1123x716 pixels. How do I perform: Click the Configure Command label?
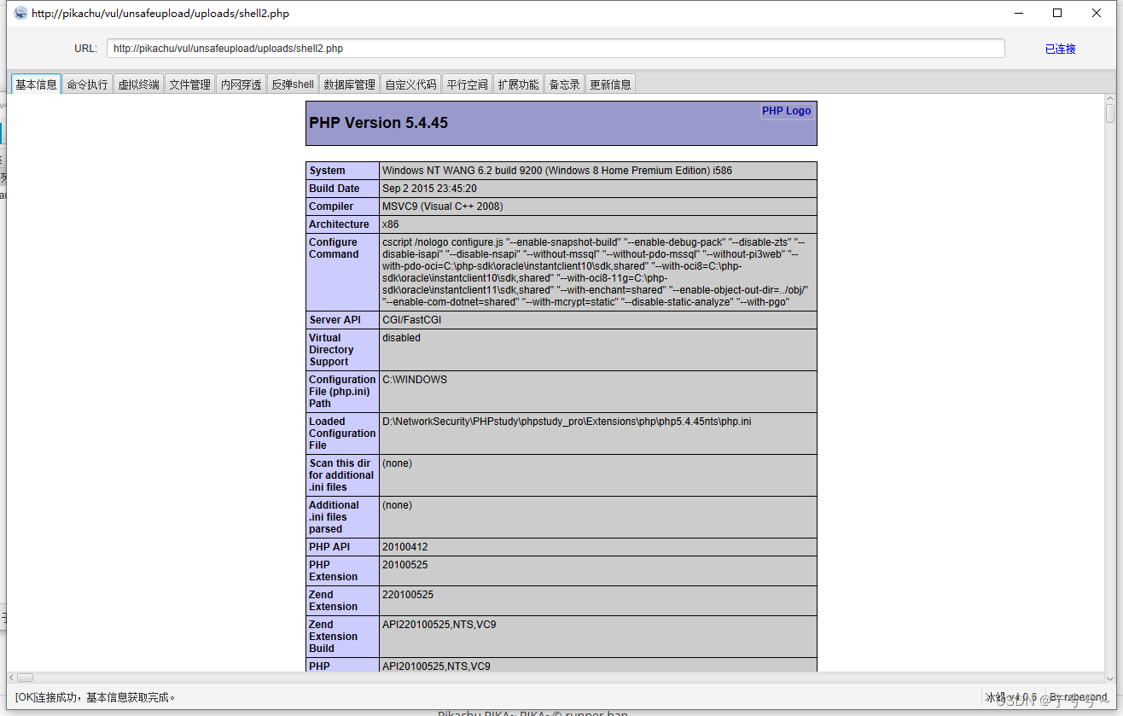[x=334, y=248]
